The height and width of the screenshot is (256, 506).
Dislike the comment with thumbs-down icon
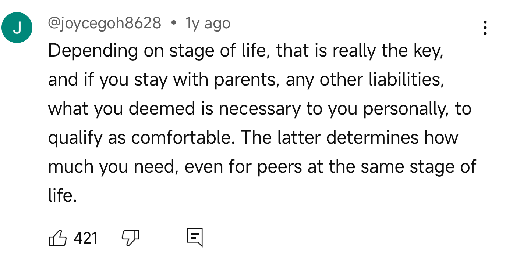click(x=131, y=238)
